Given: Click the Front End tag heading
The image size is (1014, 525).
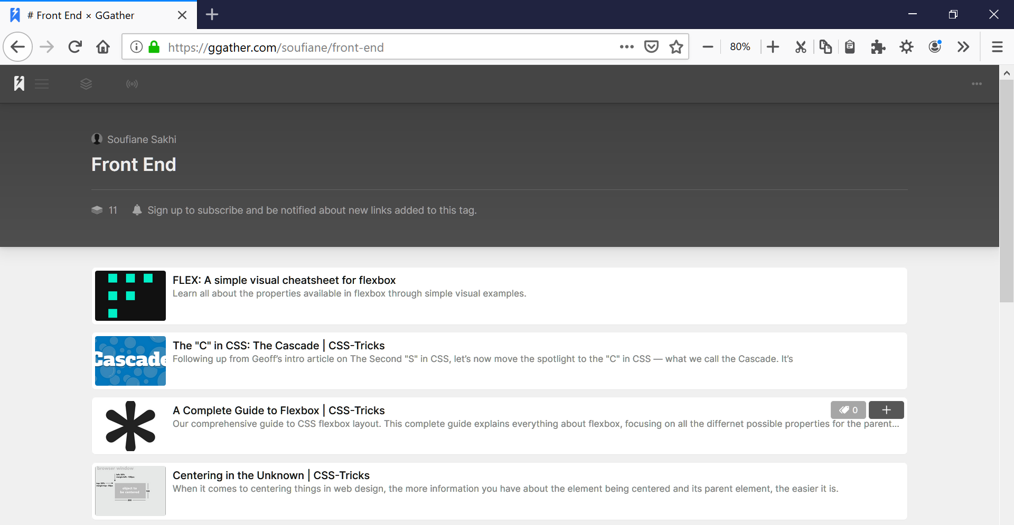Looking at the screenshot, I should point(134,165).
